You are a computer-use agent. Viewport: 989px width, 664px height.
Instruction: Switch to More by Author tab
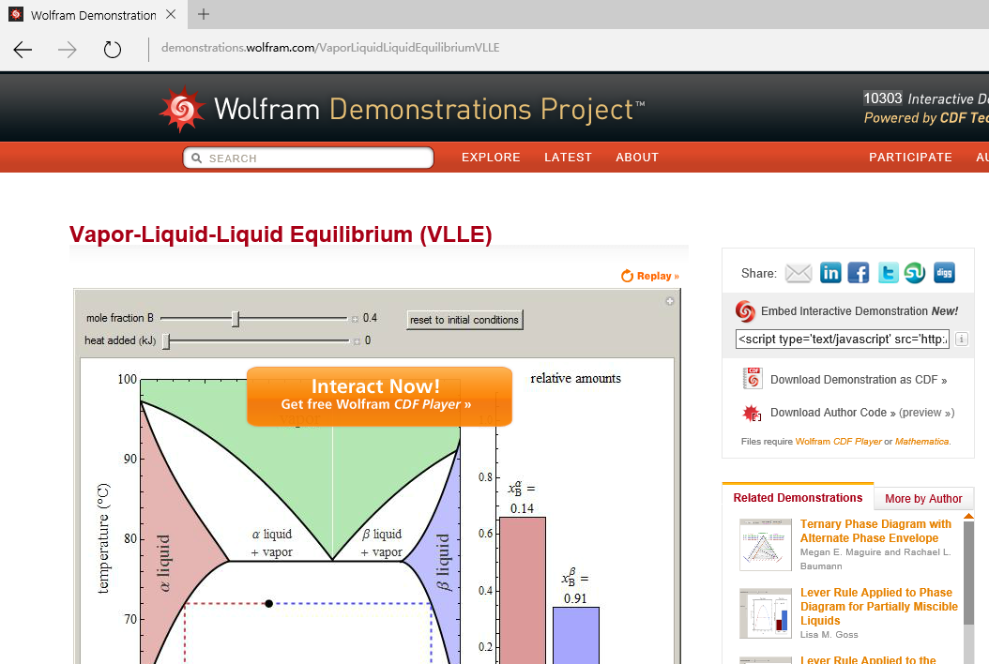pyautogui.click(x=923, y=499)
